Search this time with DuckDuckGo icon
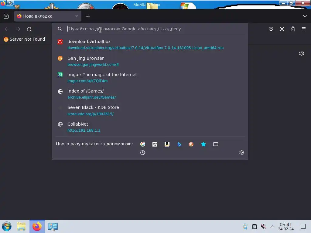 [x=191, y=144]
